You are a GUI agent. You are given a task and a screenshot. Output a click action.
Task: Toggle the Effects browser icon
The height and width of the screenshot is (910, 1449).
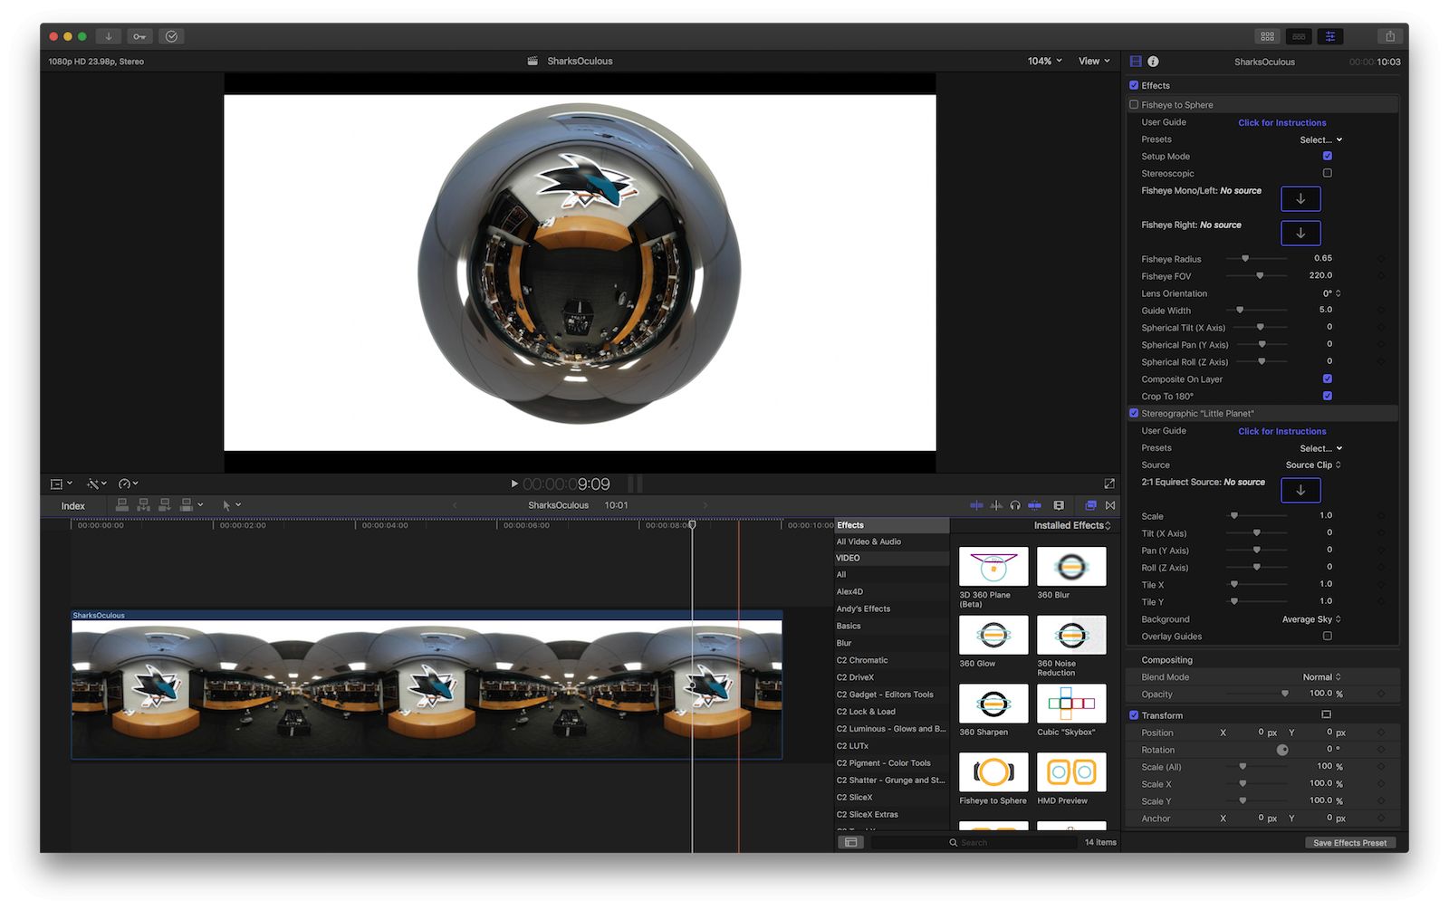1090,505
